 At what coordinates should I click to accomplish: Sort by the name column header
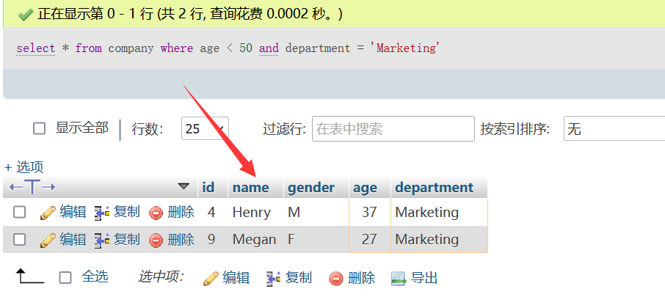(x=250, y=188)
